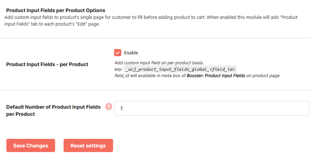The width and height of the screenshot is (311, 157).
Task: Click the Reset settings button
Action: point(88,145)
